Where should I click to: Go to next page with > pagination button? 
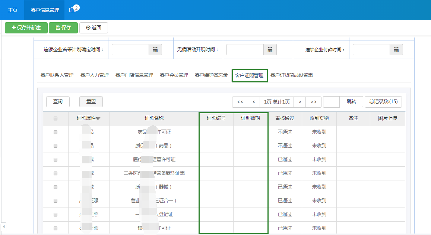(x=300, y=102)
